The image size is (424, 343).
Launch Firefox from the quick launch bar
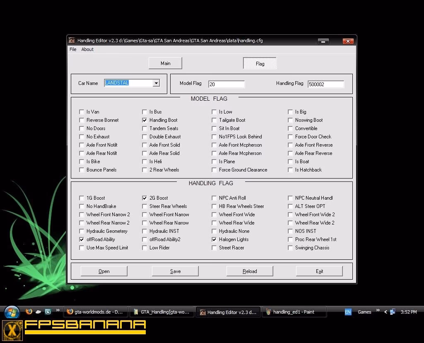(29, 312)
